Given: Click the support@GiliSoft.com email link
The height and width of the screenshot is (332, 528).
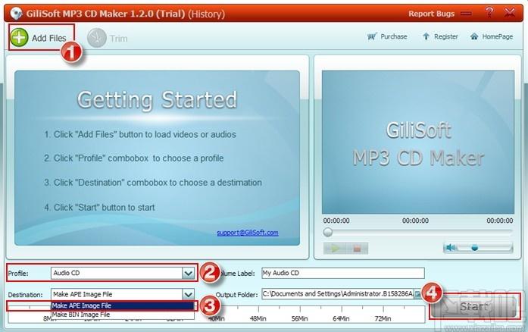Looking at the screenshot, I should pyautogui.click(x=248, y=233).
